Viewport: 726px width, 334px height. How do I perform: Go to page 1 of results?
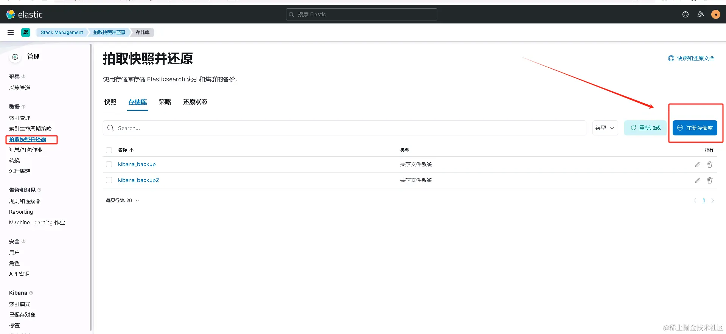pyautogui.click(x=704, y=200)
